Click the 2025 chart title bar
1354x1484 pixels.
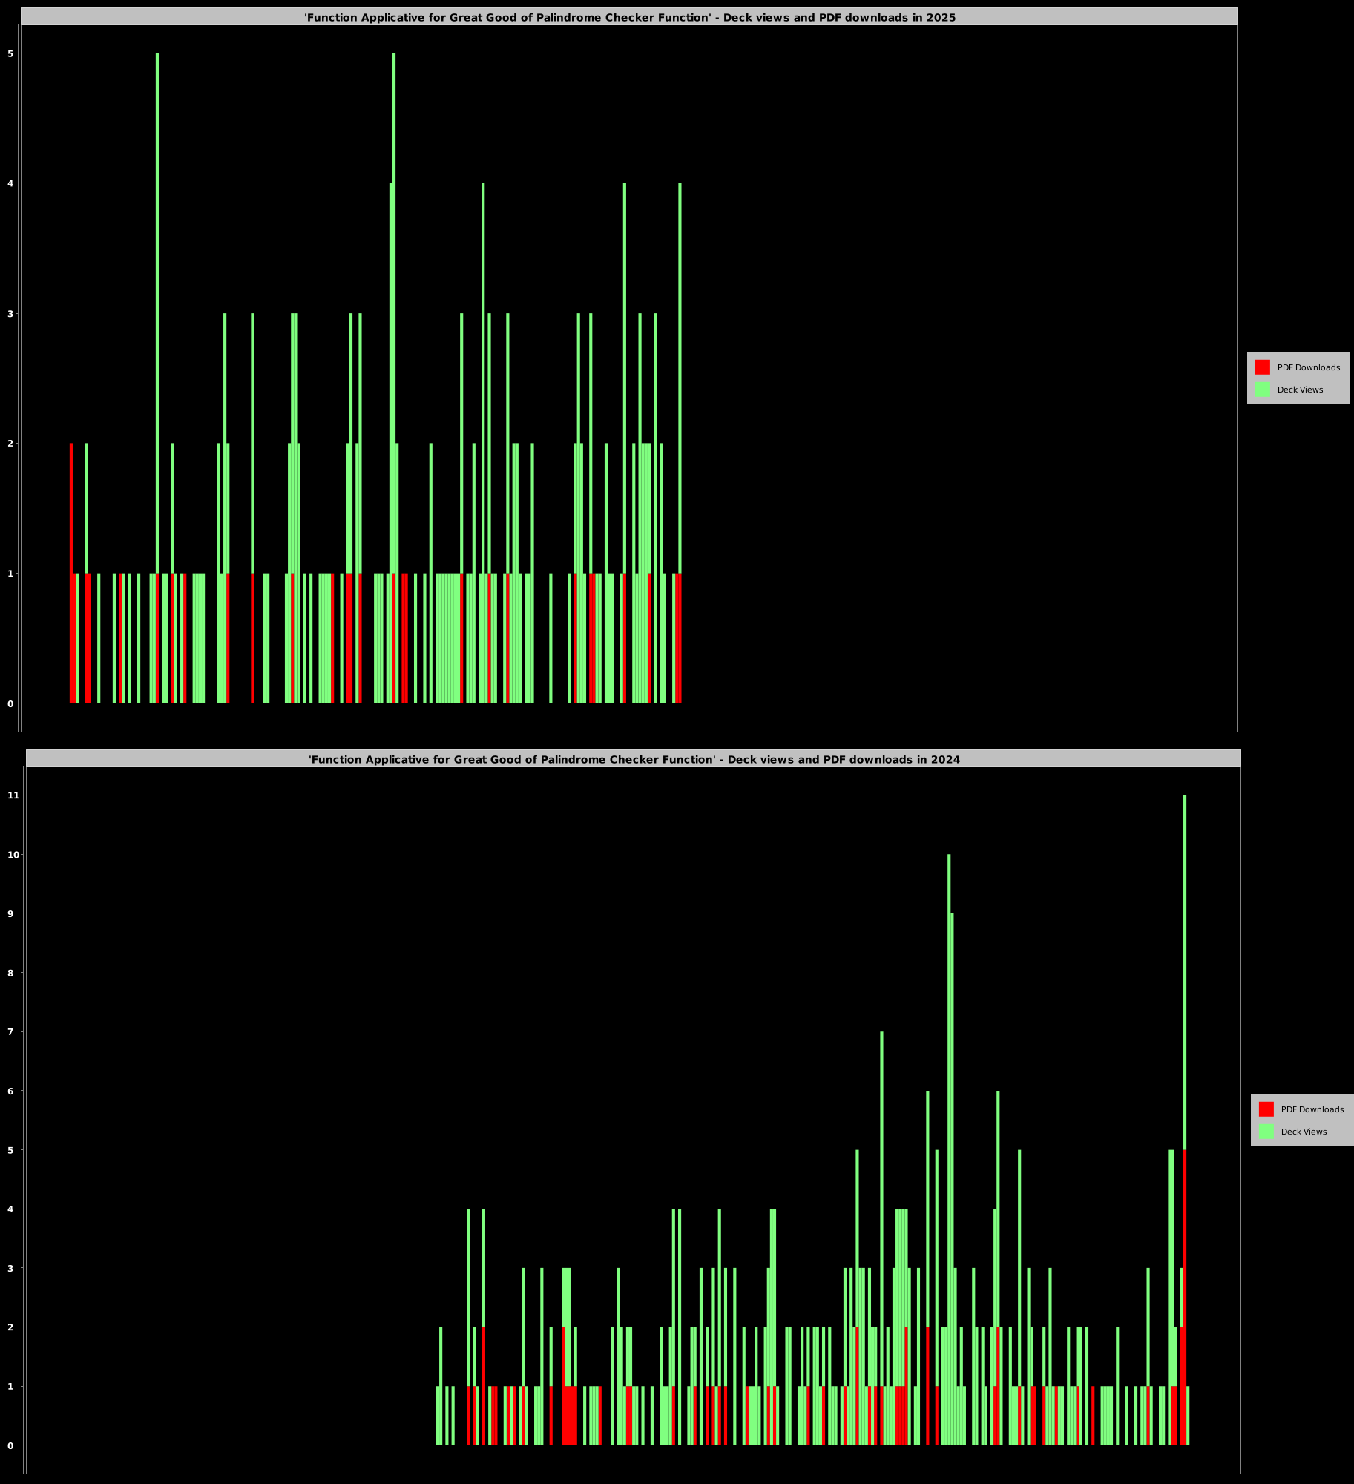(x=629, y=17)
